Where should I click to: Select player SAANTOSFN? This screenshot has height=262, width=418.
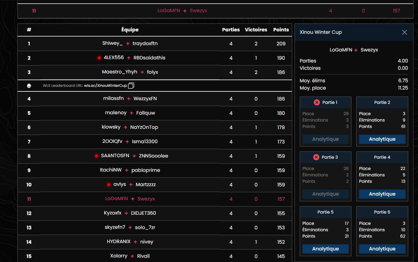(115, 156)
